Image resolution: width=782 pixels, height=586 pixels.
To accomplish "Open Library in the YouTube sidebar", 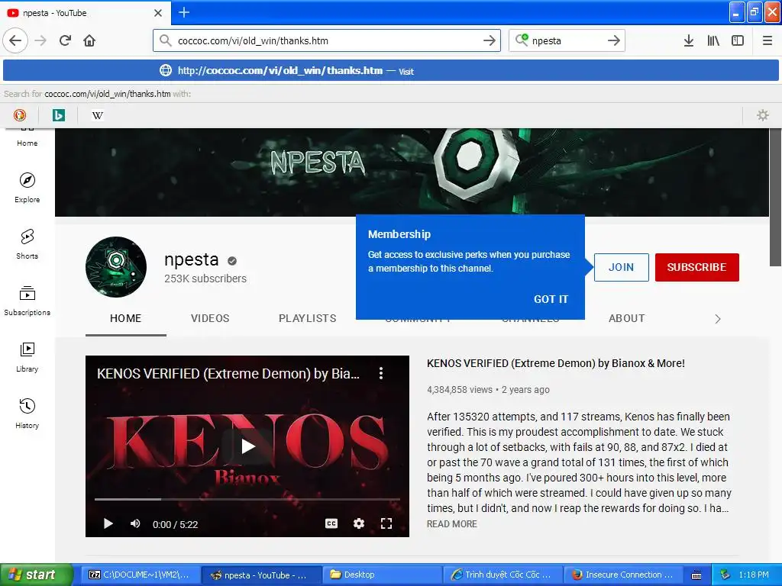I will (27, 357).
